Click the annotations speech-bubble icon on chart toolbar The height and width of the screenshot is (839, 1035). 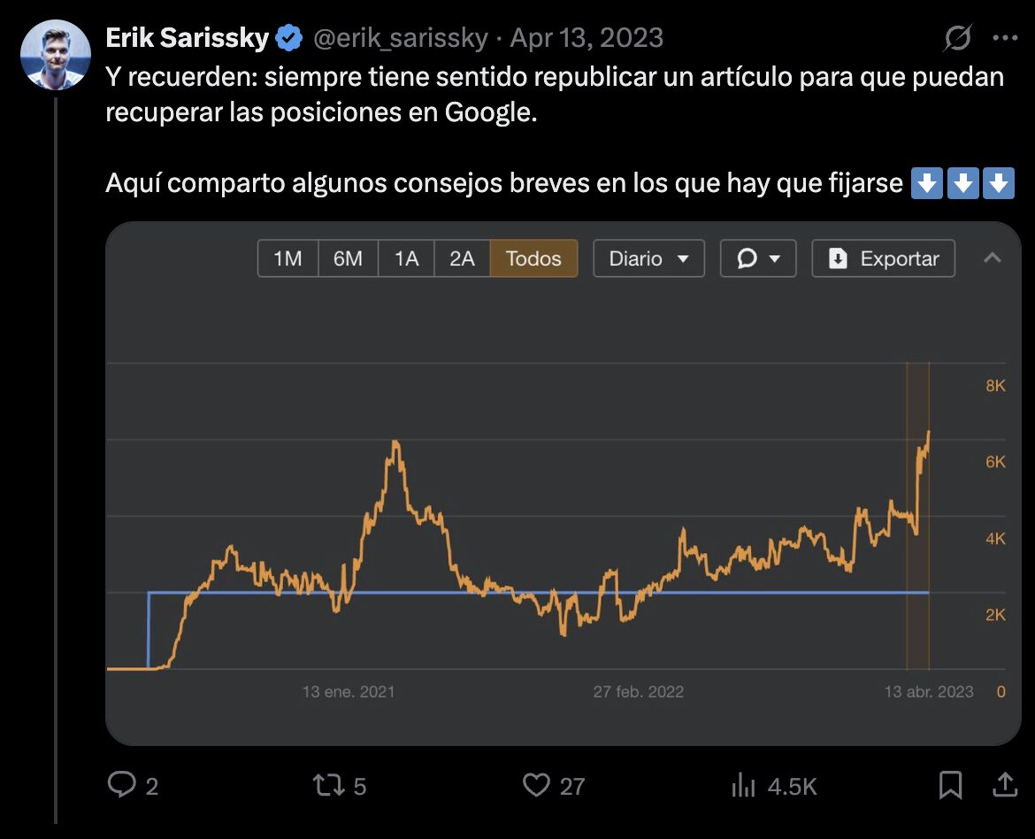(747, 258)
